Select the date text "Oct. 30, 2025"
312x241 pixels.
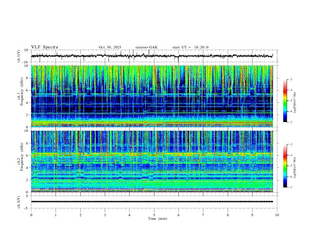pos(110,47)
